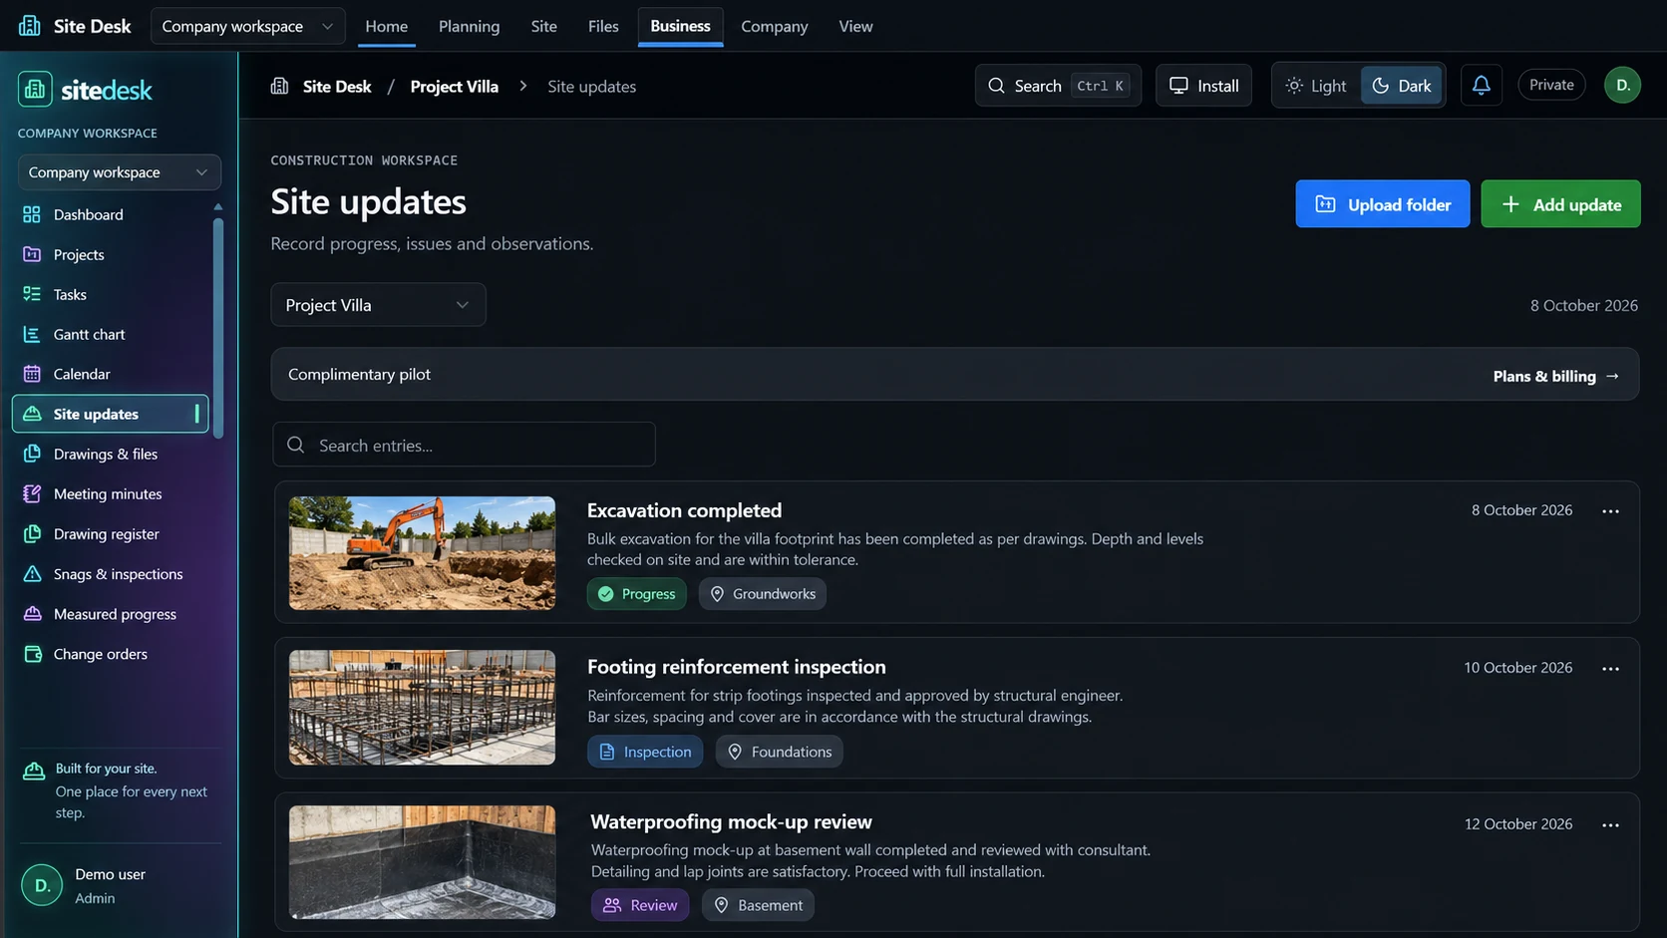Open the D. user avatar in header
The image size is (1667, 938).
(1622, 85)
